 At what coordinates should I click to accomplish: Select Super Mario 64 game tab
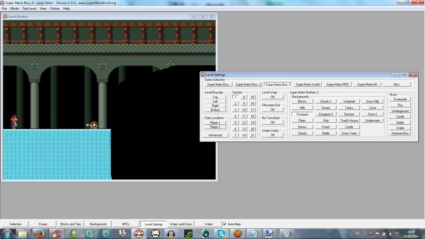367,84
